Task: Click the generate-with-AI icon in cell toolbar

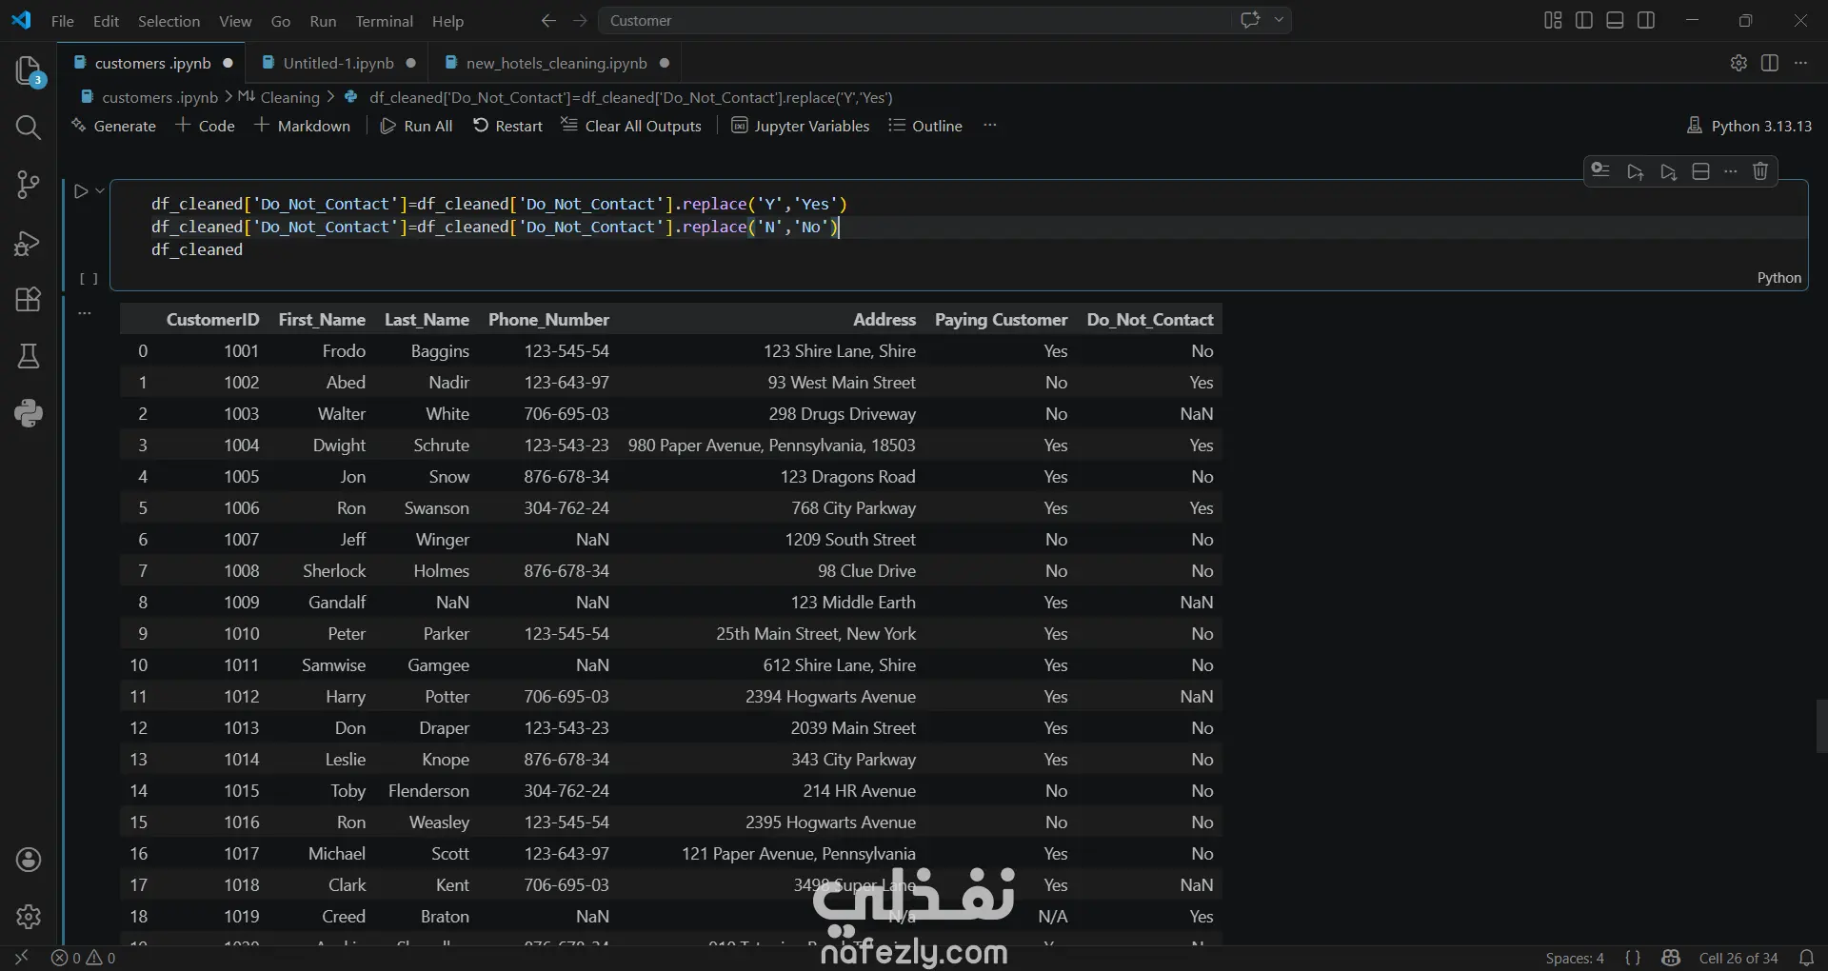Action: [1600, 170]
